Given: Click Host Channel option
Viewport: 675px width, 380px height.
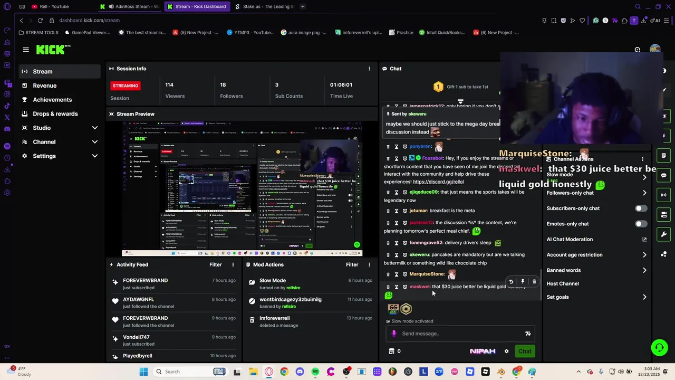Looking at the screenshot, I should (x=563, y=284).
